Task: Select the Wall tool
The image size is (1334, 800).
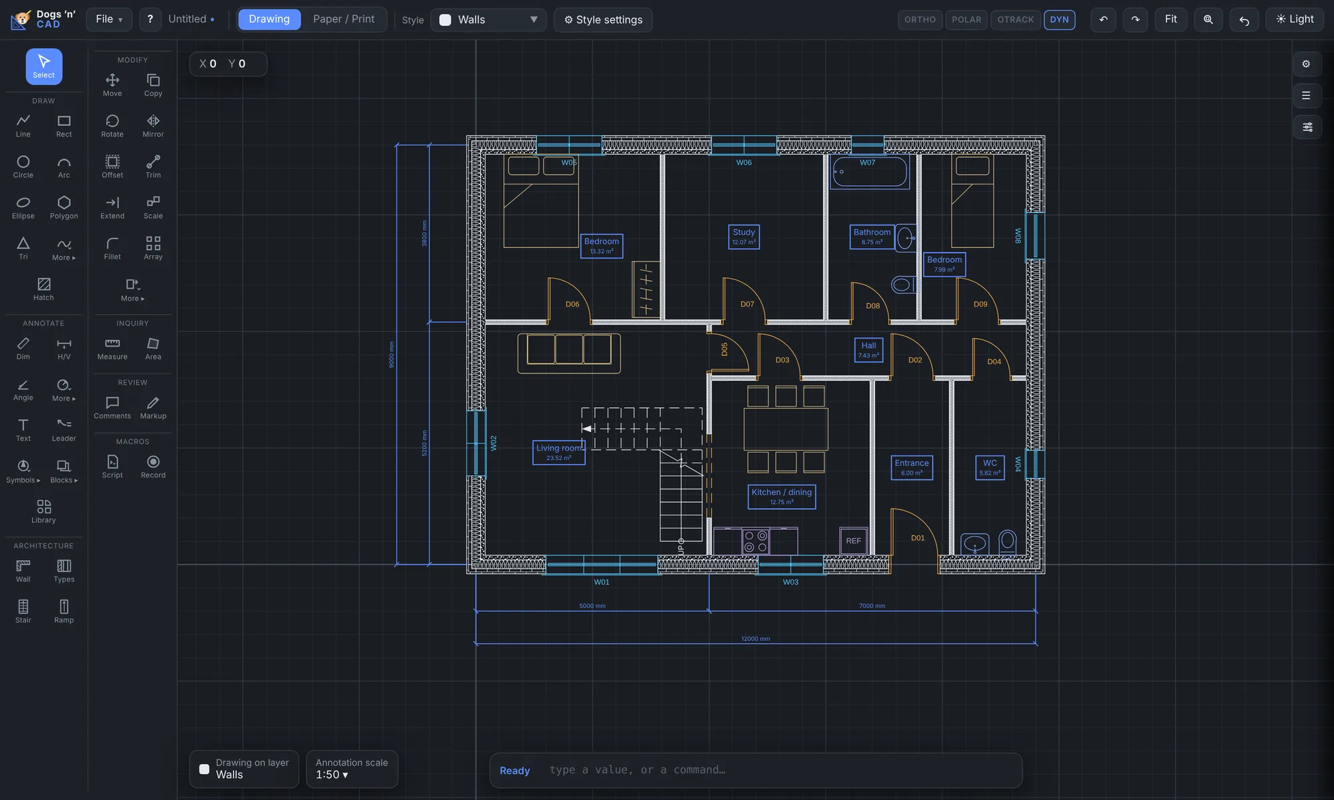Action: (x=23, y=571)
